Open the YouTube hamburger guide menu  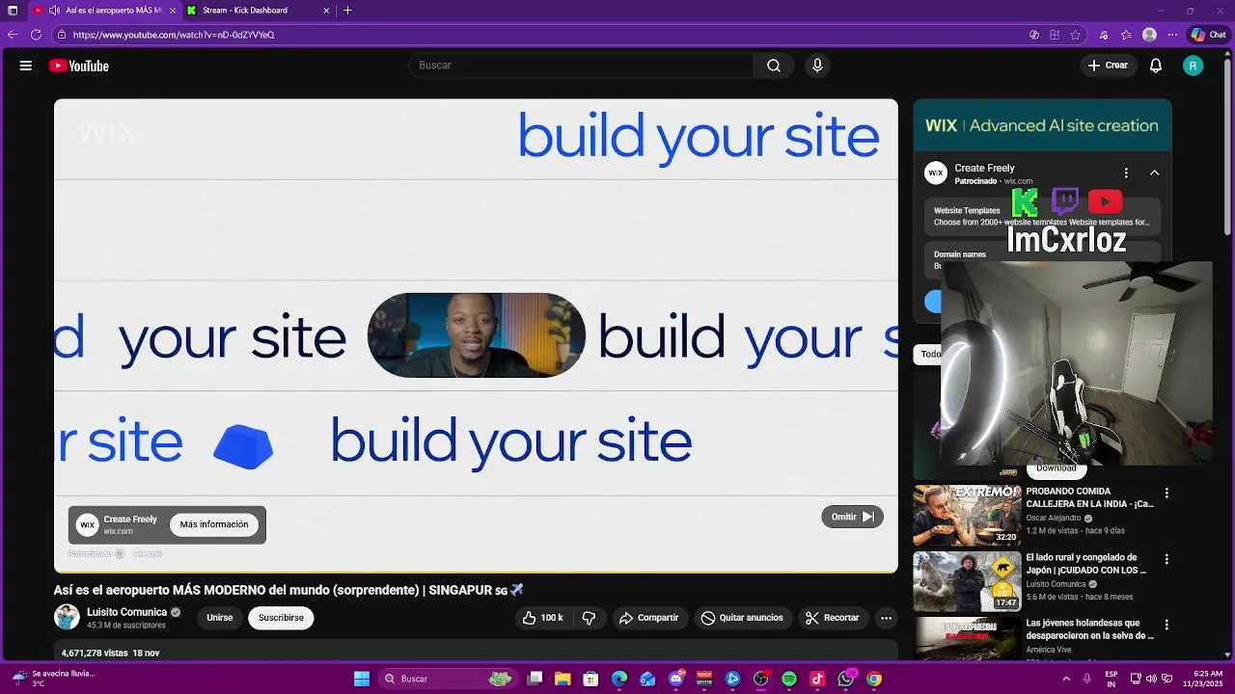(x=26, y=66)
